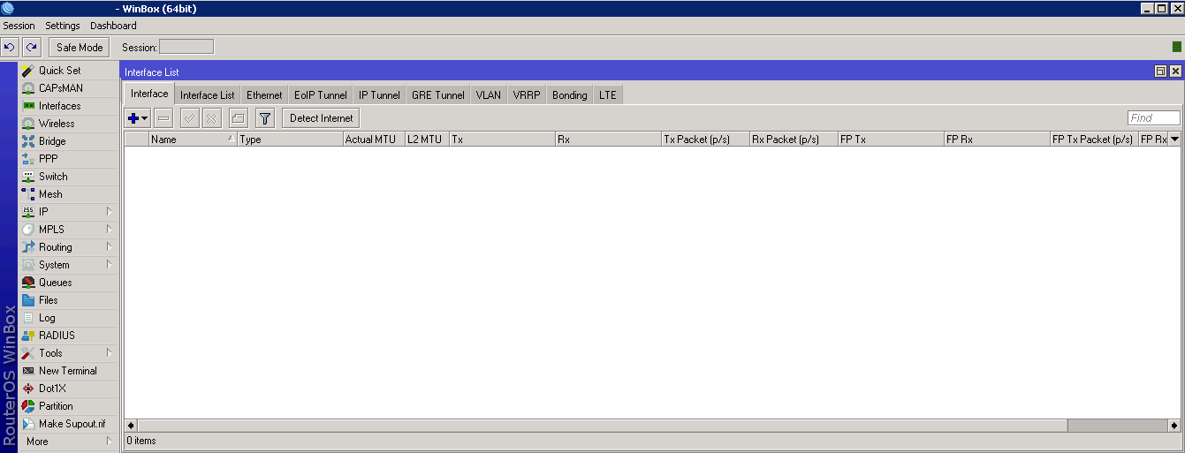
Task: Launch a New Terminal
Action: (x=69, y=371)
